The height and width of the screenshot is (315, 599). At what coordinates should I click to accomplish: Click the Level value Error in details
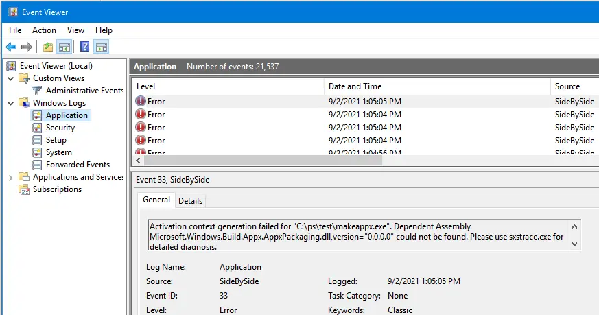[x=228, y=310]
